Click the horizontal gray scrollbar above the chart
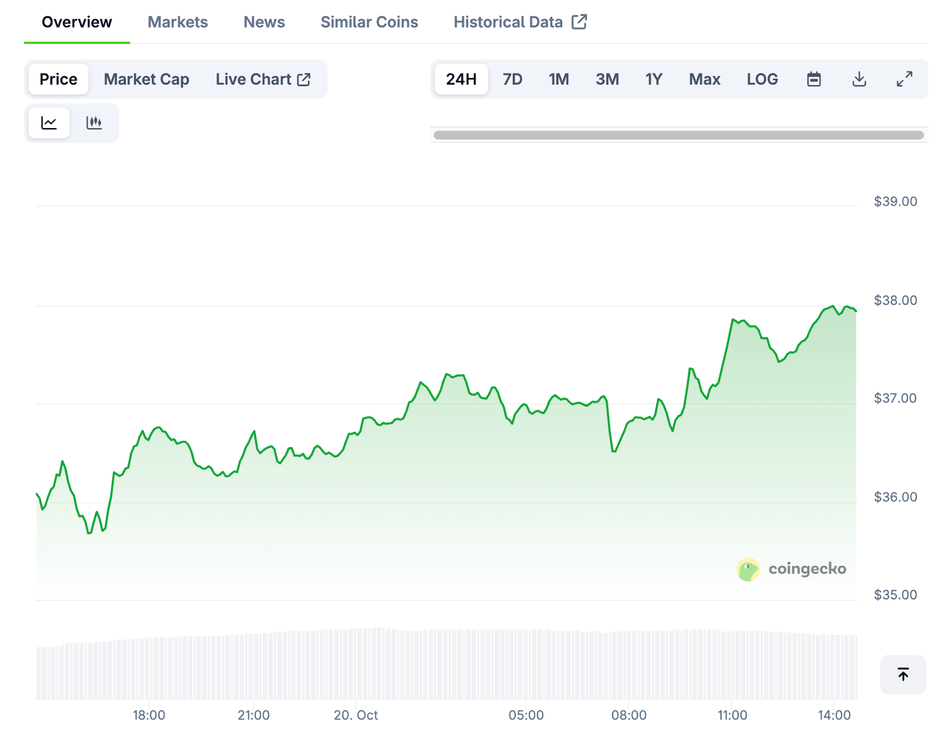This screenshot has height=734, width=941. [x=678, y=135]
